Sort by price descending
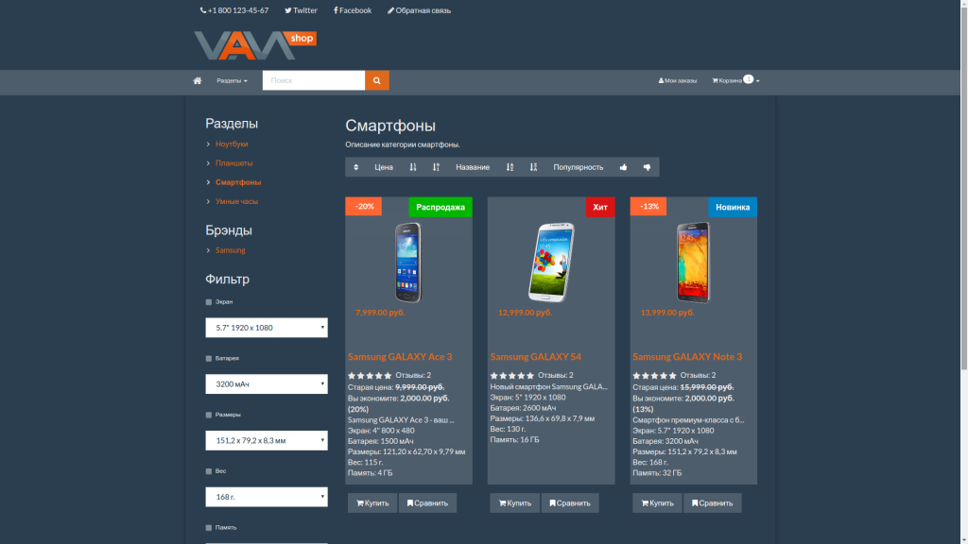Image resolution: width=968 pixels, height=544 pixels. coord(436,167)
